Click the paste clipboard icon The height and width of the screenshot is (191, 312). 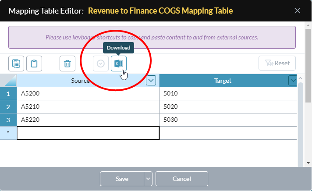pyautogui.click(x=34, y=64)
